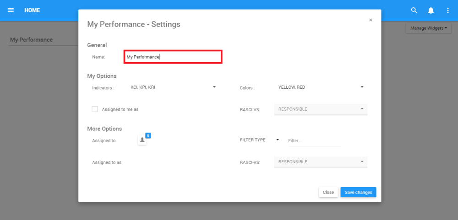Enable the 'Assigned to me as' checkbox
The height and width of the screenshot is (220, 458).
[95, 109]
